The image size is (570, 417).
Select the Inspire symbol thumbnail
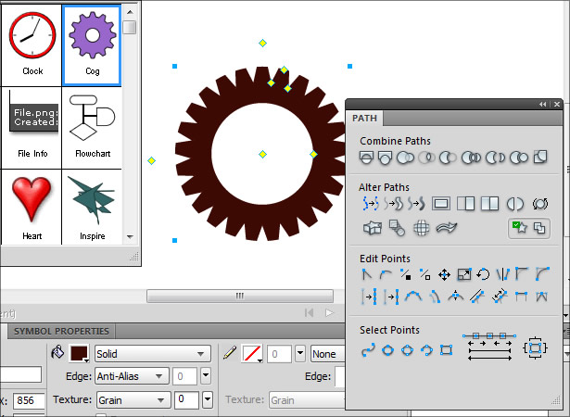point(92,208)
